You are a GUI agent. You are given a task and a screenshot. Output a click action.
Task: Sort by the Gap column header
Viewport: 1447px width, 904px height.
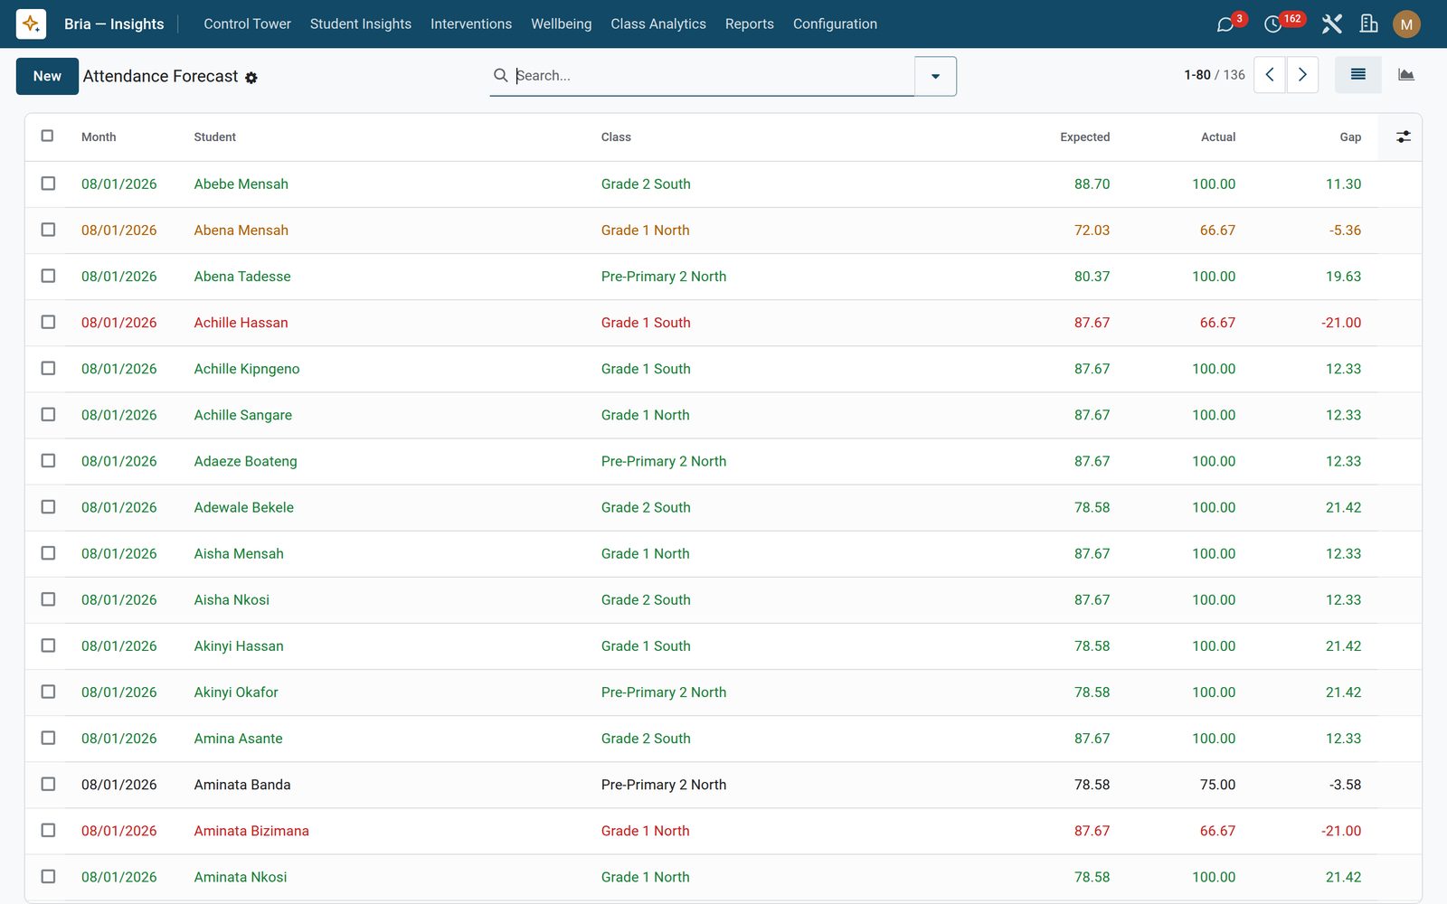(1350, 137)
